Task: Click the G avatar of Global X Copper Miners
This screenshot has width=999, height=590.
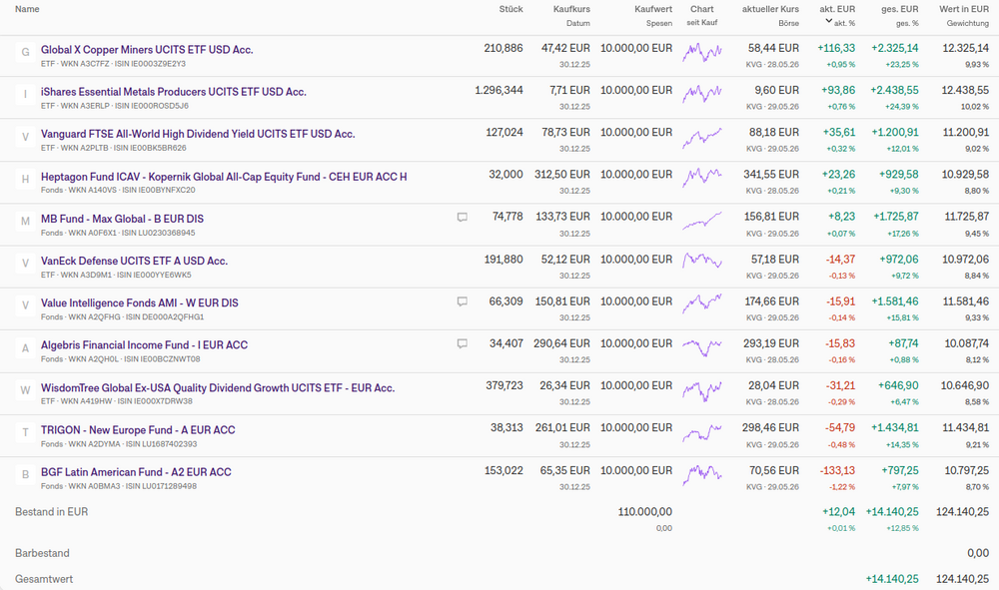Action: (26, 52)
